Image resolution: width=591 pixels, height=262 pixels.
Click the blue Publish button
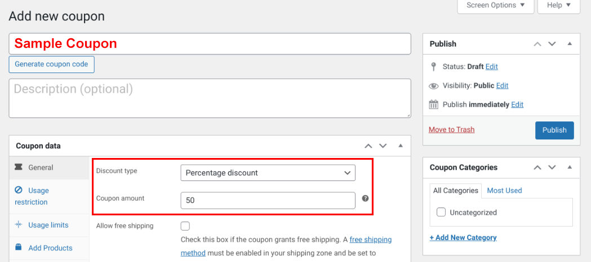point(554,130)
